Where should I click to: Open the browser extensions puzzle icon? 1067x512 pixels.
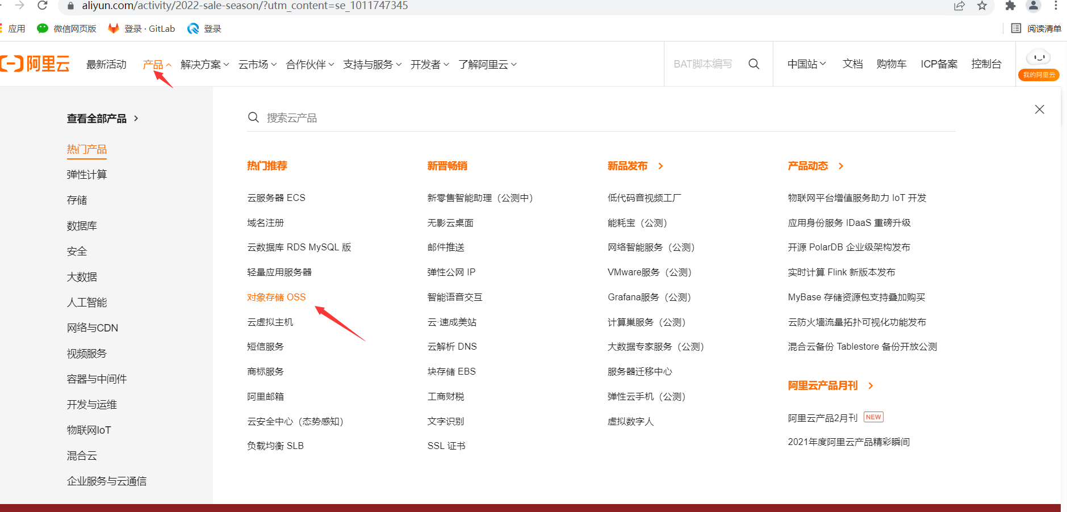[1010, 6]
